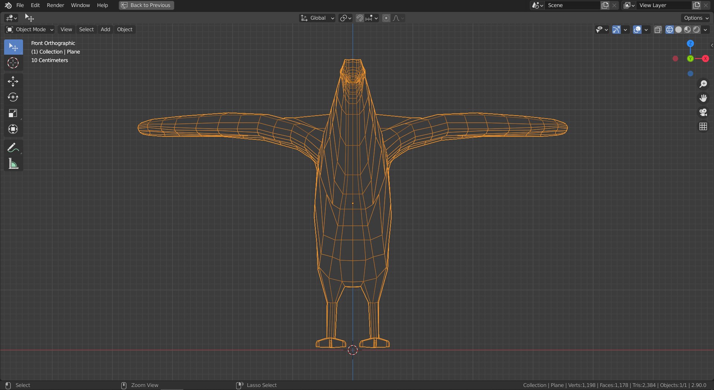Open the Select menu in viewport header
Viewport: 714px width, 390px height.
86,29
